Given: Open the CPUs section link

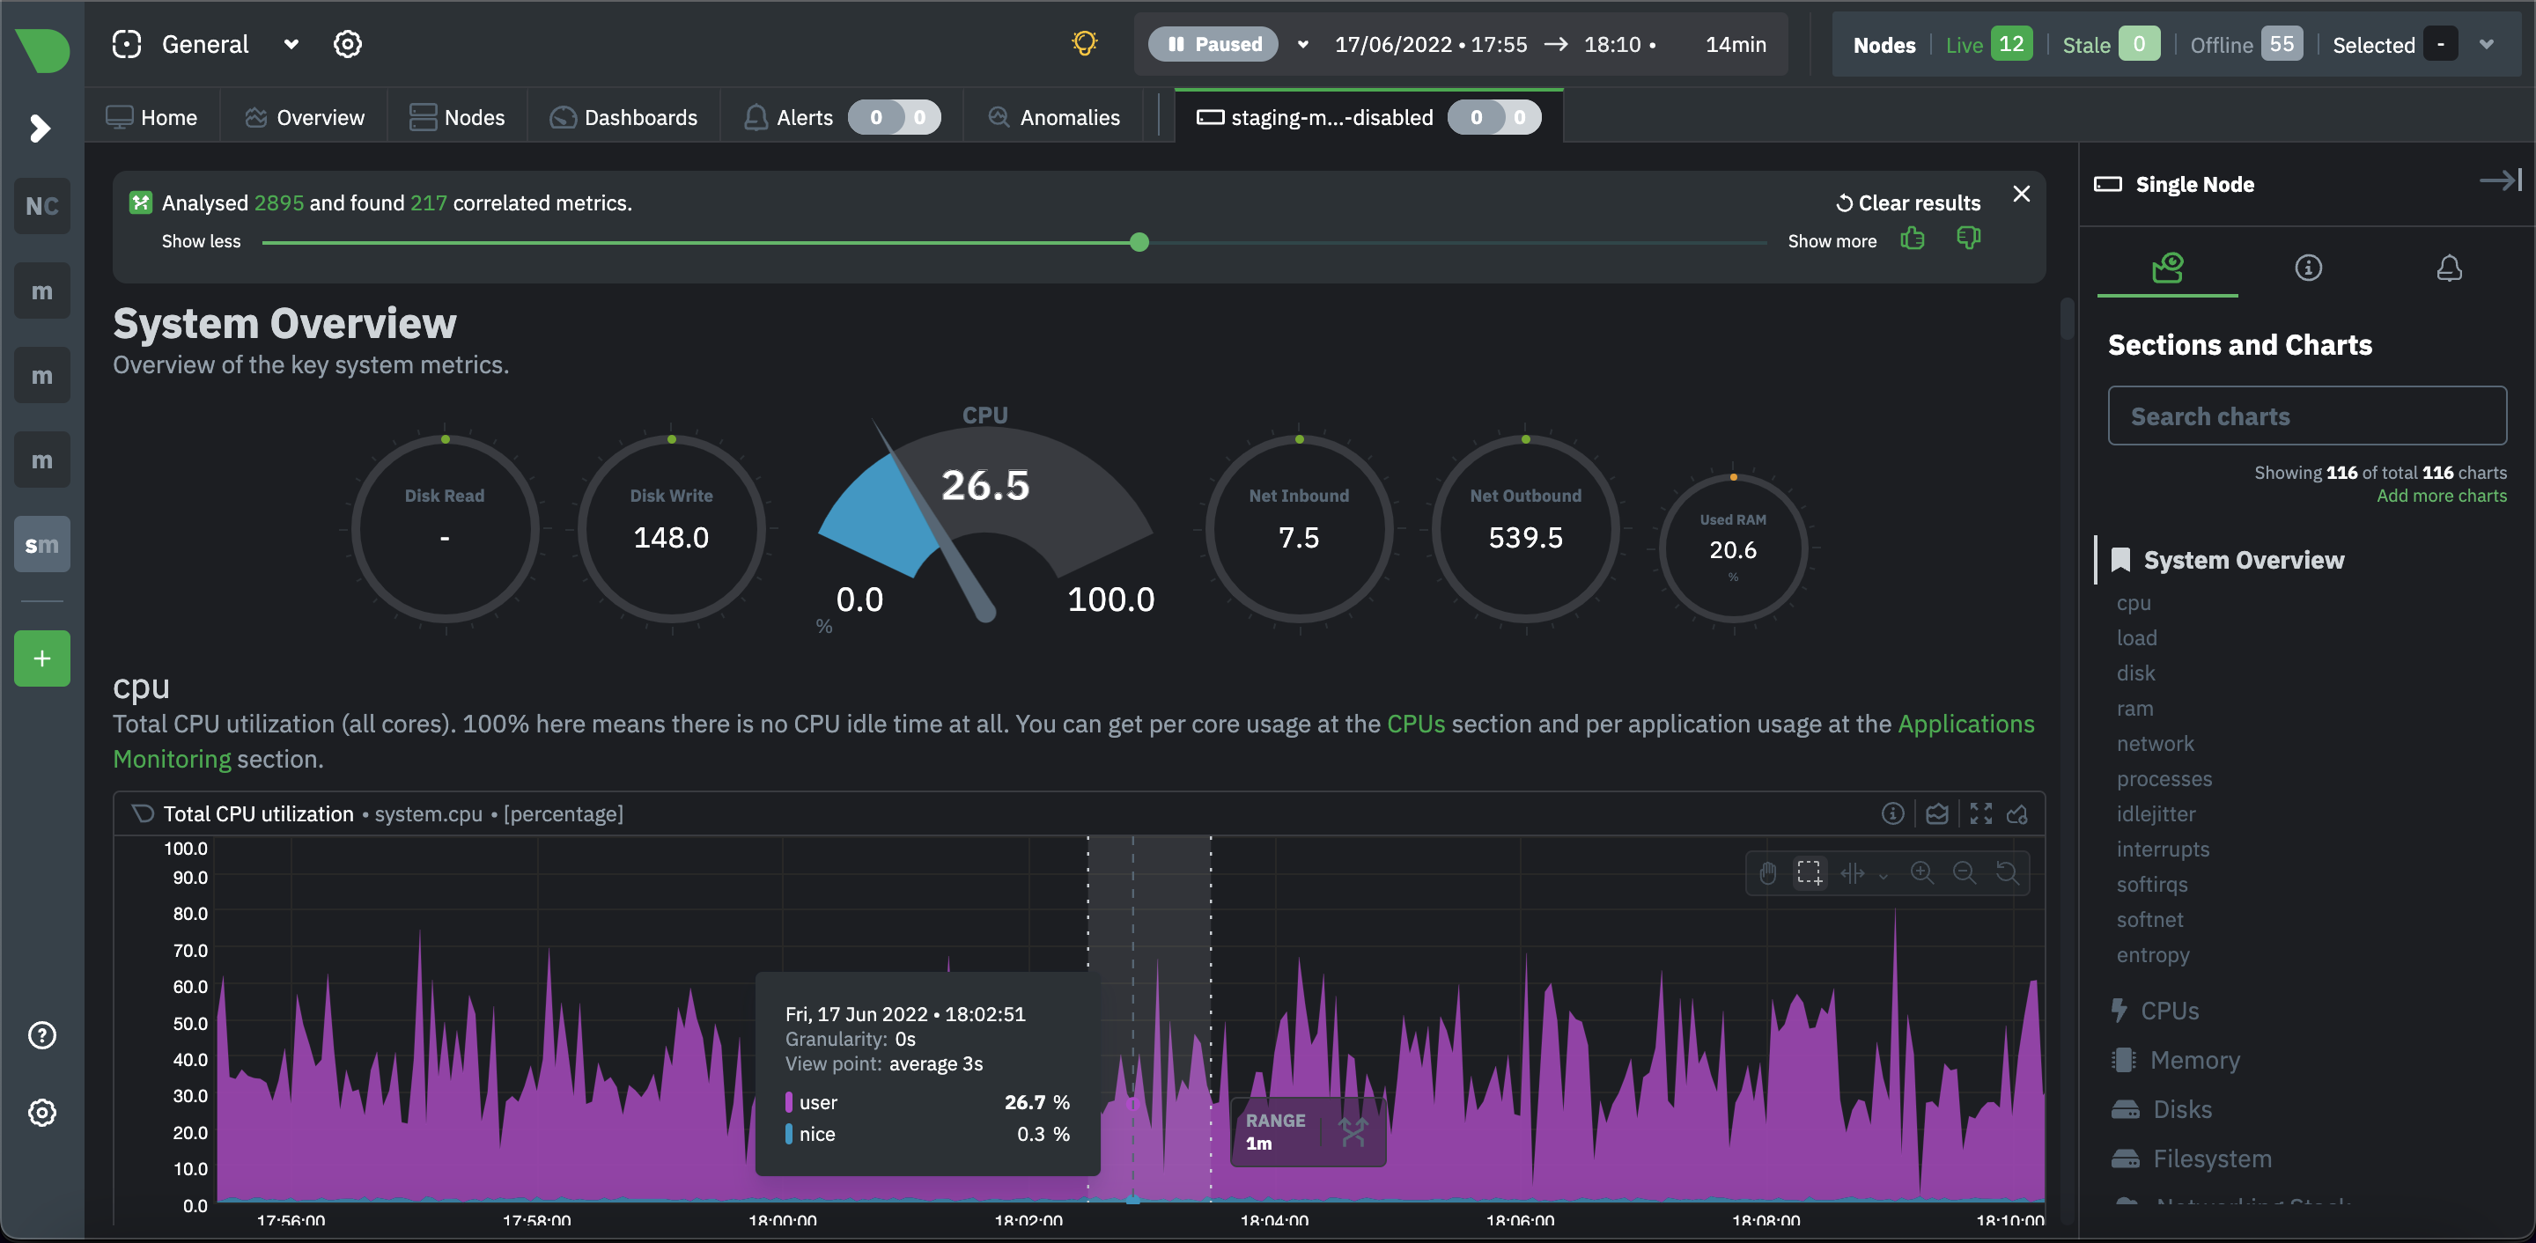Looking at the screenshot, I should (1416, 724).
